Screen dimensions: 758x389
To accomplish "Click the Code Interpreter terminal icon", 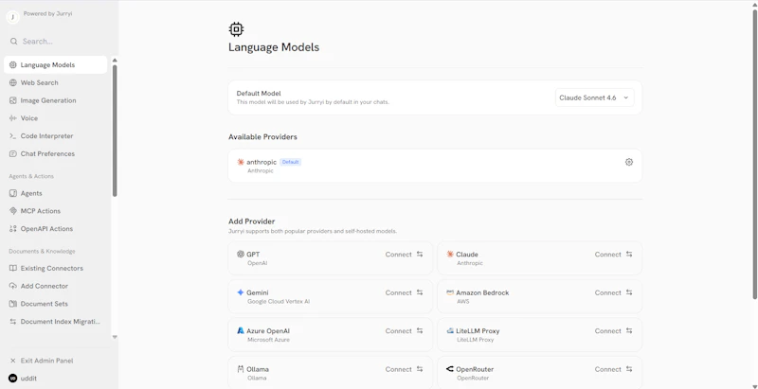I will [13, 136].
